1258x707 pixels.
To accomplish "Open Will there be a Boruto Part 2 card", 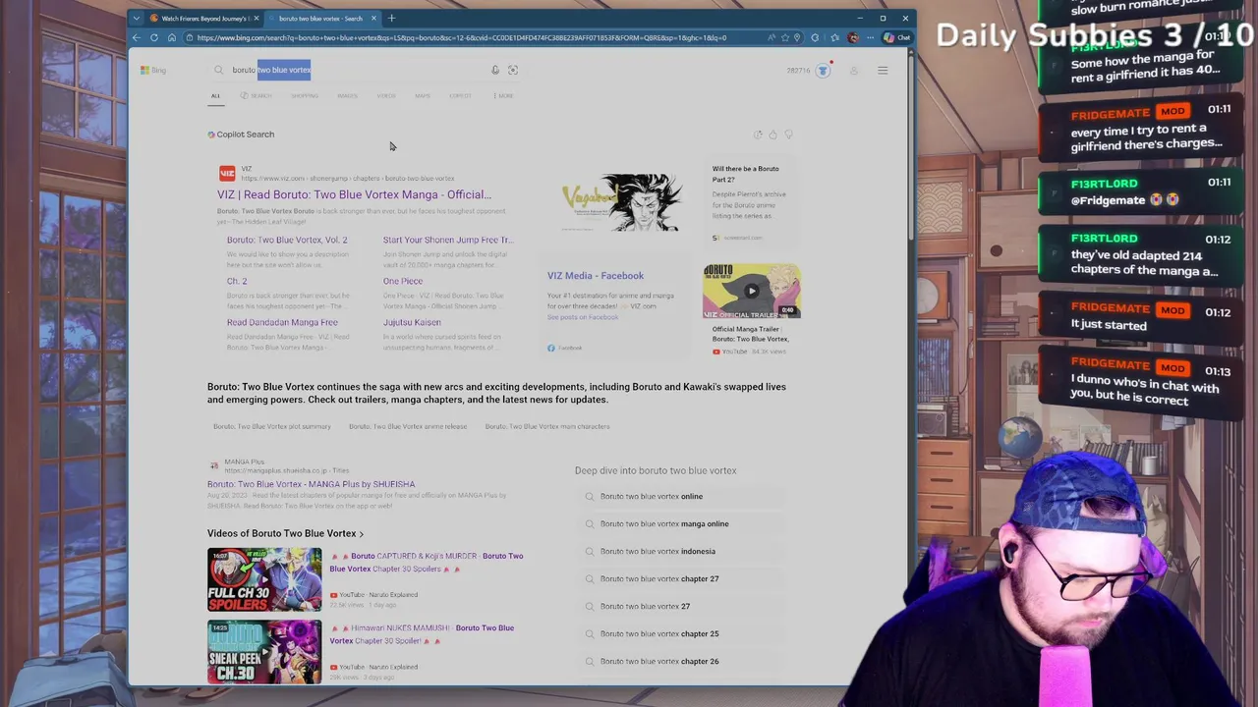I will point(752,204).
